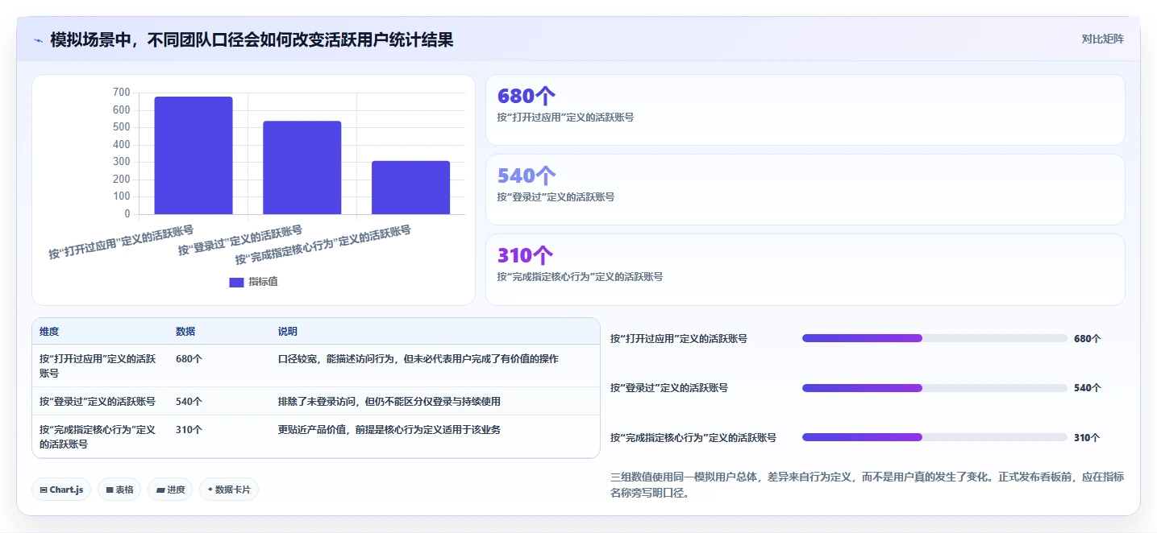1157x533 pixels.
Task: Toggle the 指标值 legend swatch in the chart
Action: tap(236, 282)
